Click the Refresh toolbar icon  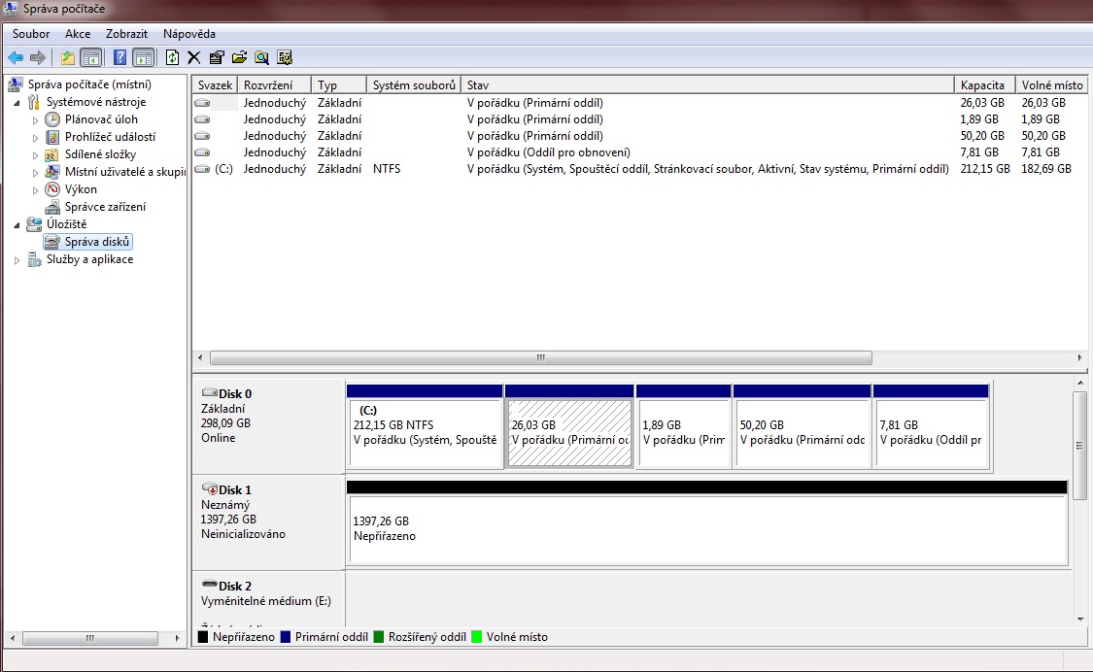coord(172,57)
